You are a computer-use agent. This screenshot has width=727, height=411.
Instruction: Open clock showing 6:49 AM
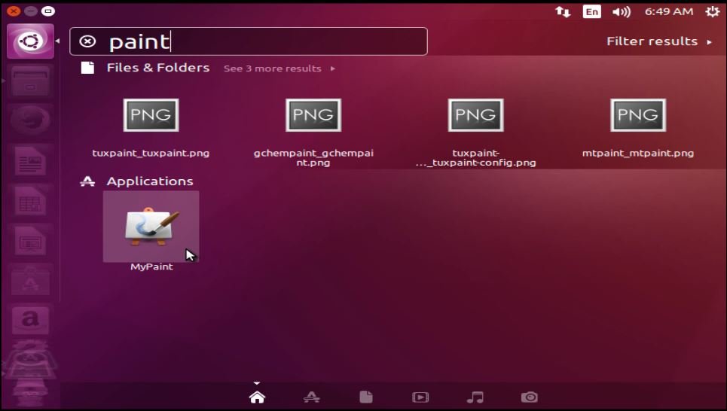coord(668,11)
